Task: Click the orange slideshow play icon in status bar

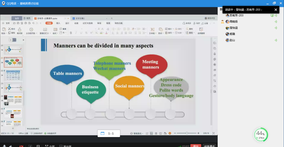Action: click(170, 133)
